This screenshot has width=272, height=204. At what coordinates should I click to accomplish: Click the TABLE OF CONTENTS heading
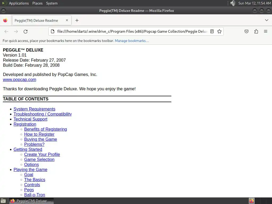(26, 99)
